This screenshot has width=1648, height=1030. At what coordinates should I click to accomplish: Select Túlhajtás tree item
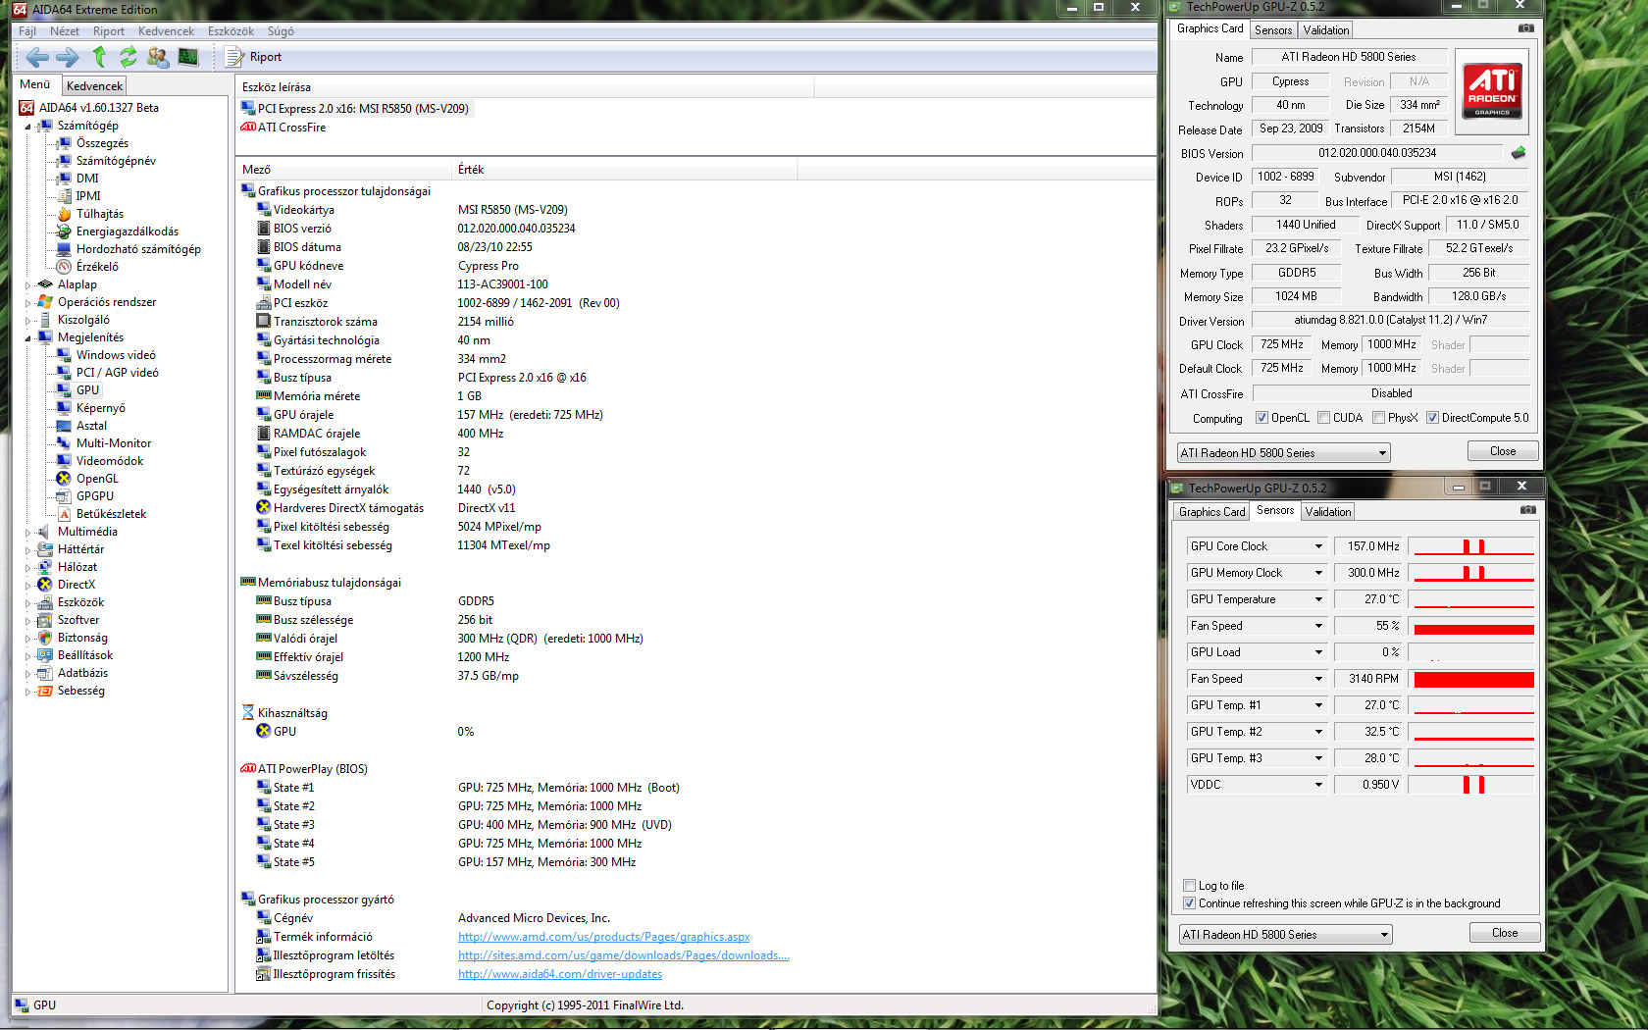click(99, 214)
